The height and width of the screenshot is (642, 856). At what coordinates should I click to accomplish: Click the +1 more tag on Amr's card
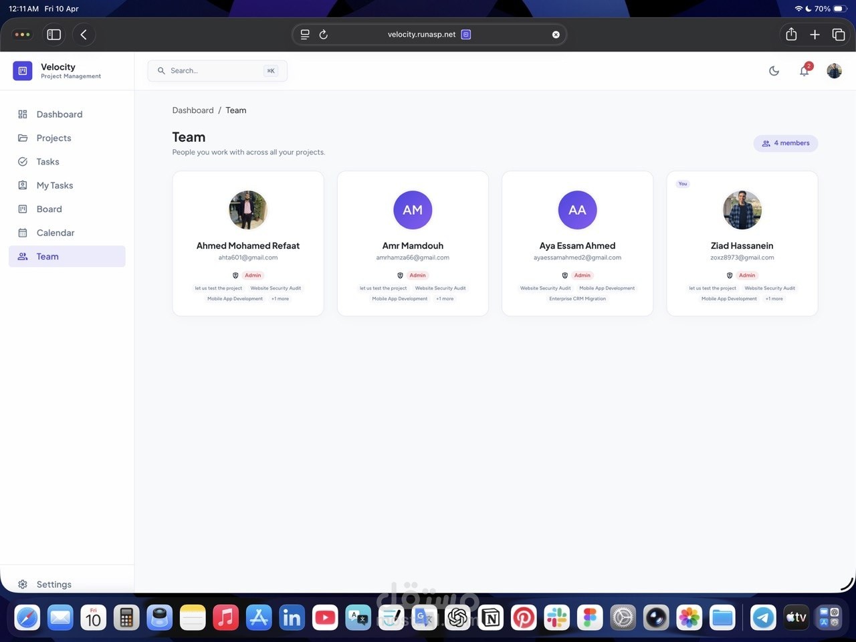pos(445,299)
